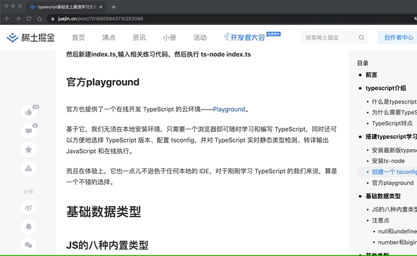
Task: Open a new browser tab
Action: click(x=113, y=7)
